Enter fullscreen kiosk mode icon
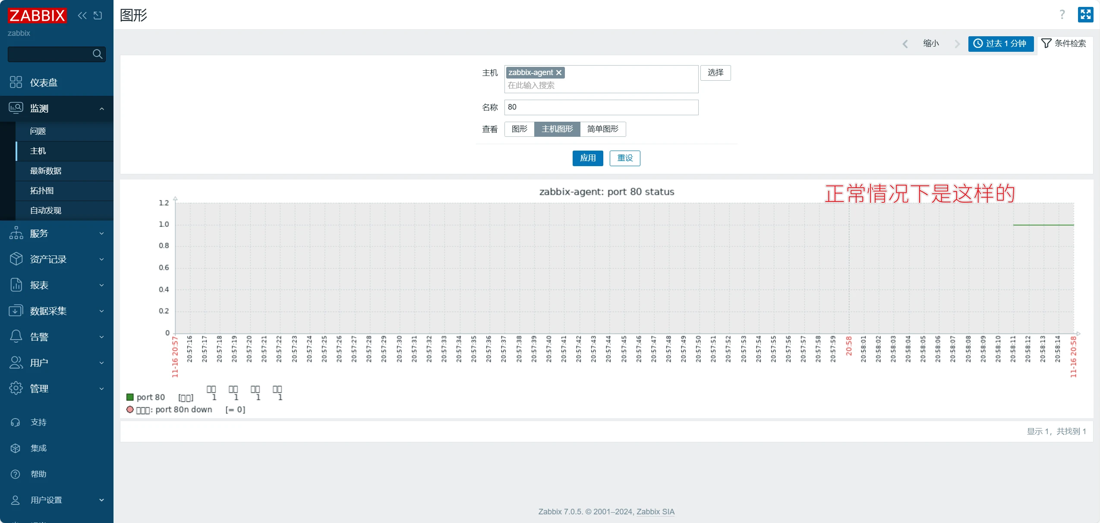The image size is (1100, 523). (x=1085, y=15)
